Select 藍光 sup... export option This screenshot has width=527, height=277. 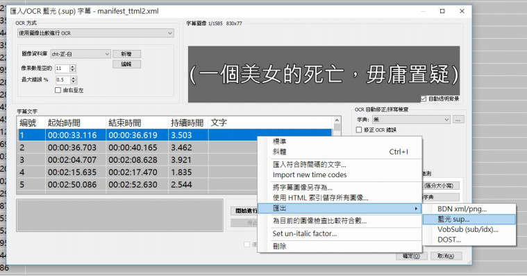(x=469, y=220)
